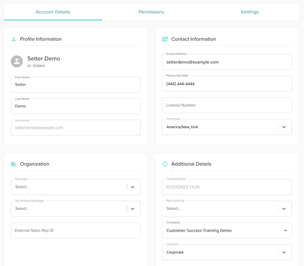Click the First Name input field

(x=75, y=85)
